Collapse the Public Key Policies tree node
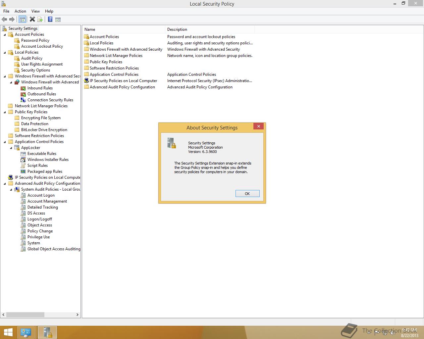 click(x=5, y=112)
